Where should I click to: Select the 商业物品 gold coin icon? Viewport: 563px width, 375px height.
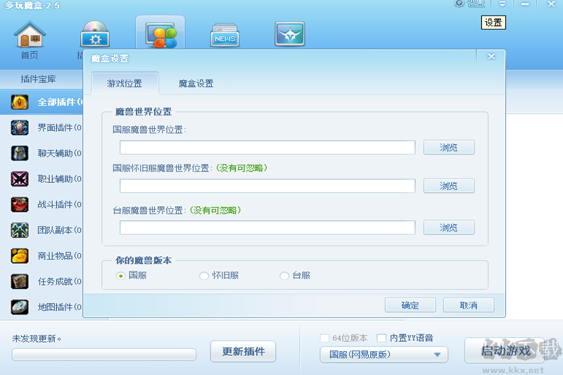tap(19, 255)
